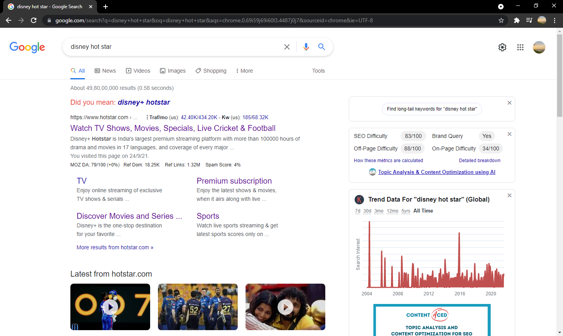Image resolution: width=563 pixels, height=336 pixels.
Task: Click the SEO Difficulty '83/100' value
Action: 413,136
